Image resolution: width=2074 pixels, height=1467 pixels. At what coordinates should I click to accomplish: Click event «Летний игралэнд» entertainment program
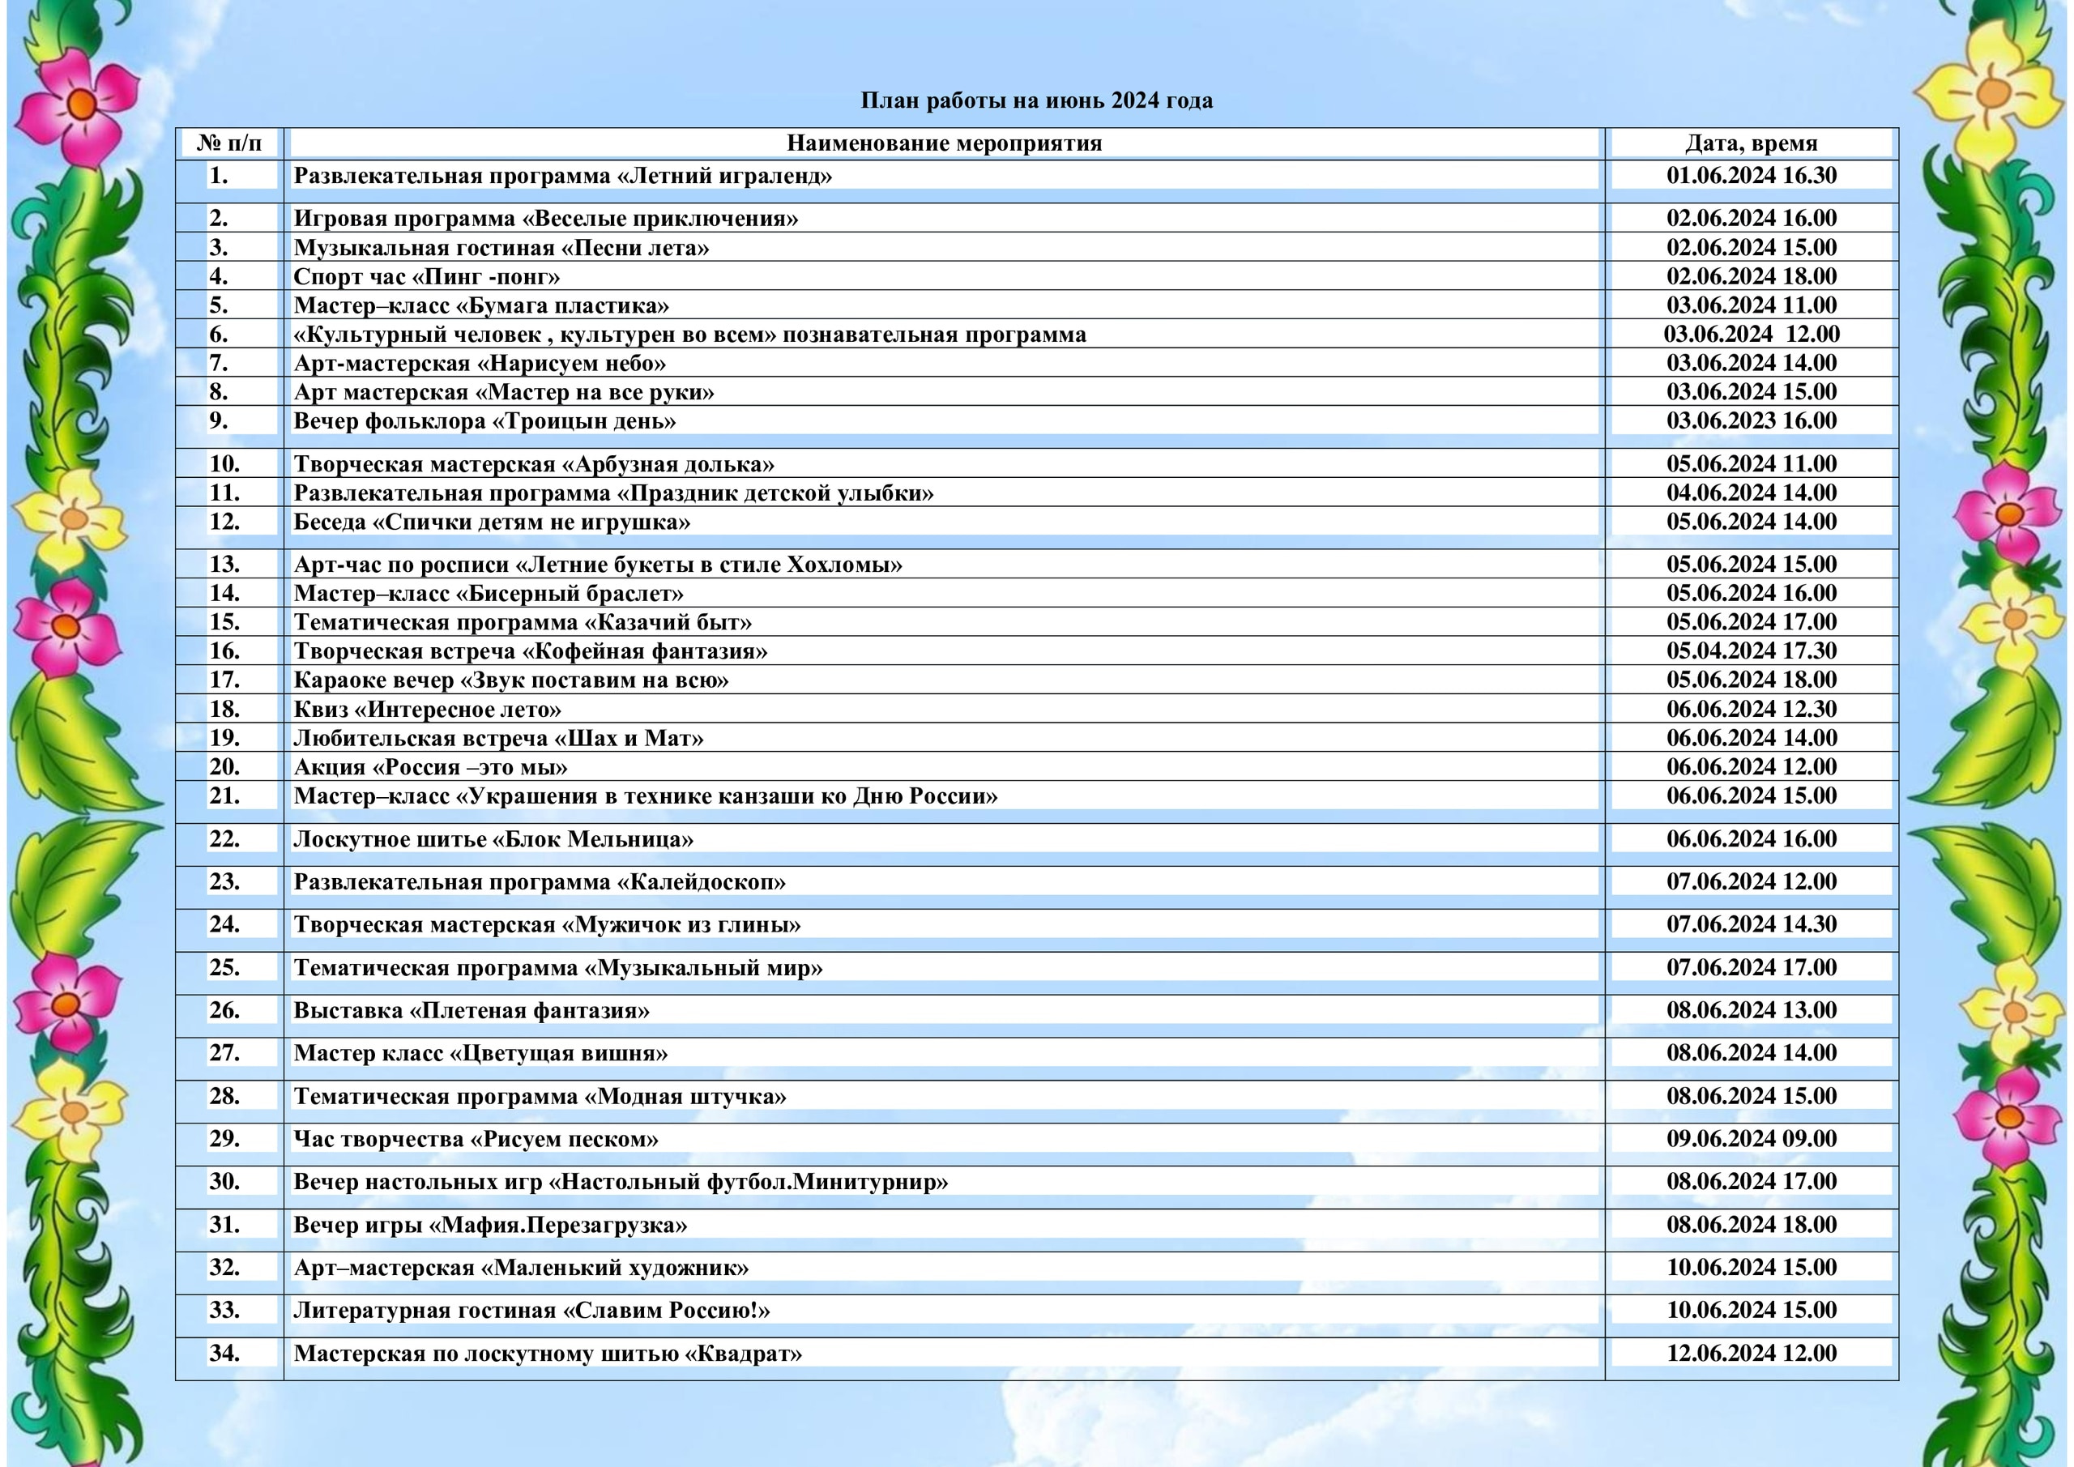pos(563,175)
